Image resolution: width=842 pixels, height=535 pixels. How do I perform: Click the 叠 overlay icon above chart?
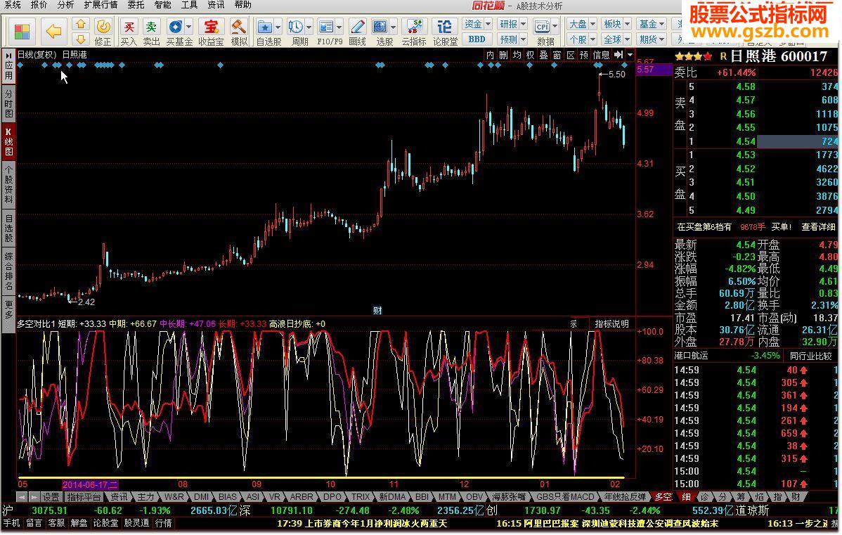click(x=543, y=55)
